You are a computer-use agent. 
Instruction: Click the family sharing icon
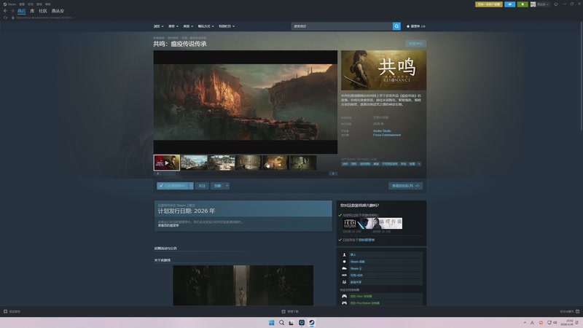(x=344, y=282)
